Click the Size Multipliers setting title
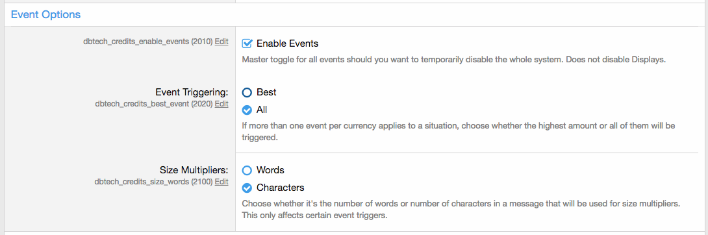The height and width of the screenshot is (235, 708). pyautogui.click(x=194, y=171)
